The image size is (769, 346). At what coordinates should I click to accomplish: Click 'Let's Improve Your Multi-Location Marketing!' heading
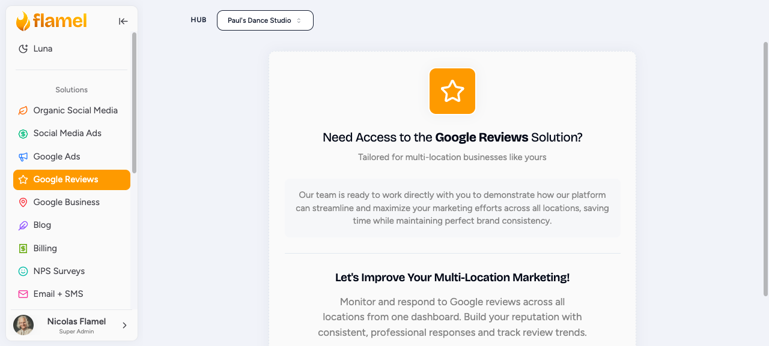452,278
